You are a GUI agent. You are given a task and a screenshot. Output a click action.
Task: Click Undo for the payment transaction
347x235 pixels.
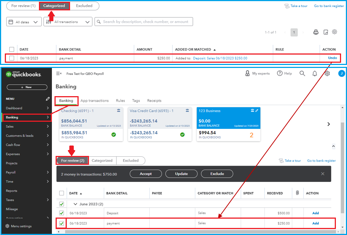pyautogui.click(x=333, y=58)
